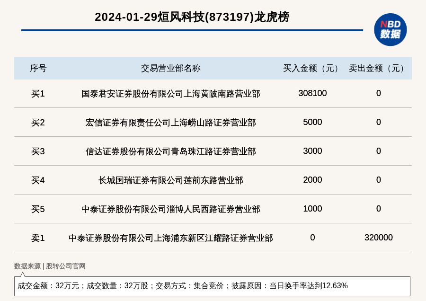Click the 买4 row label
This screenshot has width=426, height=301.
click(38, 180)
